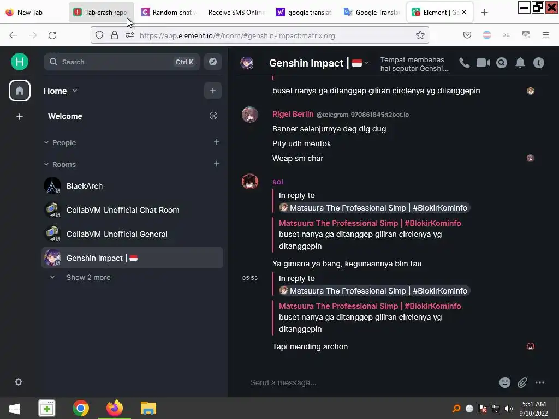Start a voice call in Genshin Impact room

(464, 63)
